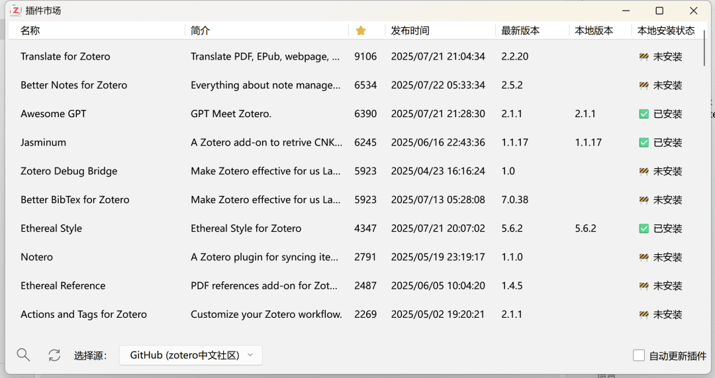Refresh the plugin list with the reload icon

tap(54, 355)
